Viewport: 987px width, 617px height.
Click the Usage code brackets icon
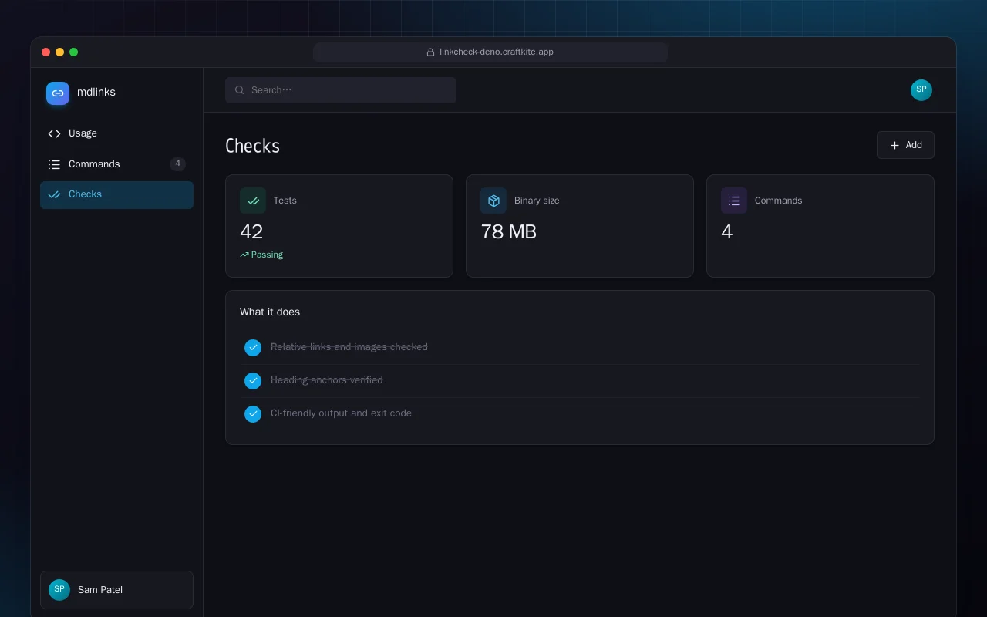pyautogui.click(x=54, y=133)
